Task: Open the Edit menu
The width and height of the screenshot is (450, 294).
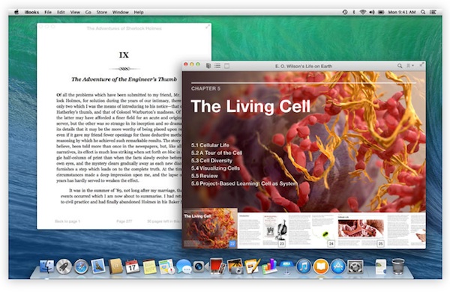Action: coord(61,12)
